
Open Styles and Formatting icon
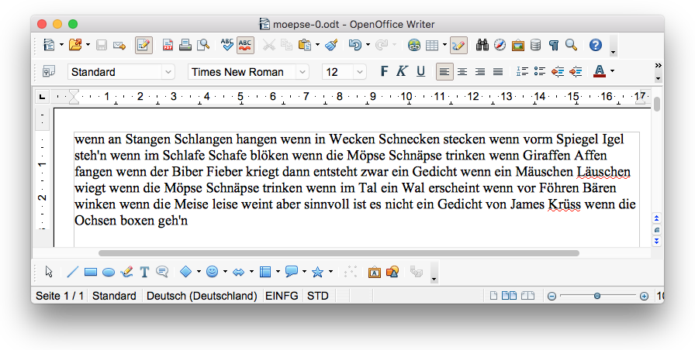coord(49,72)
